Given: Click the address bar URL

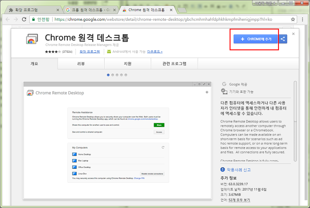Looking at the screenshot, I should (x=163, y=19).
